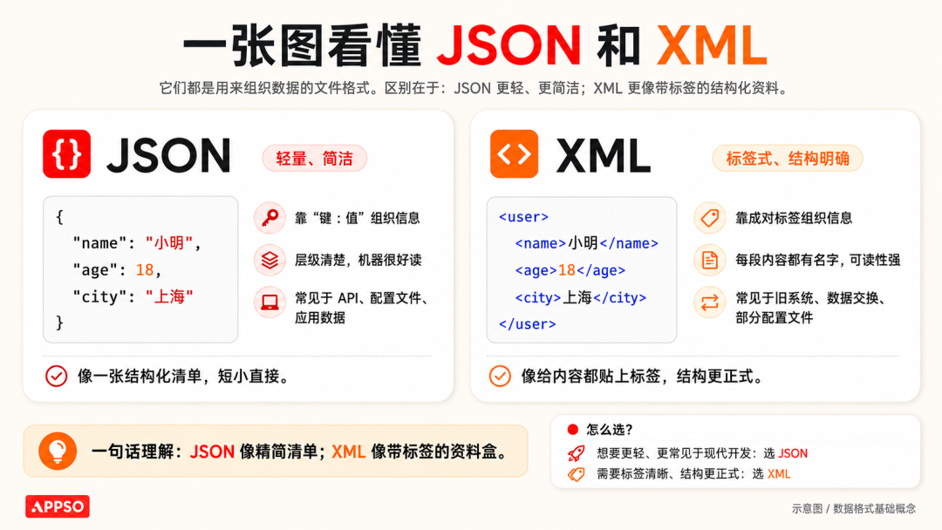Screen dimensions: 942x530
Task: Click the key icon beside 键:值 text
Action: click(x=270, y=217)
